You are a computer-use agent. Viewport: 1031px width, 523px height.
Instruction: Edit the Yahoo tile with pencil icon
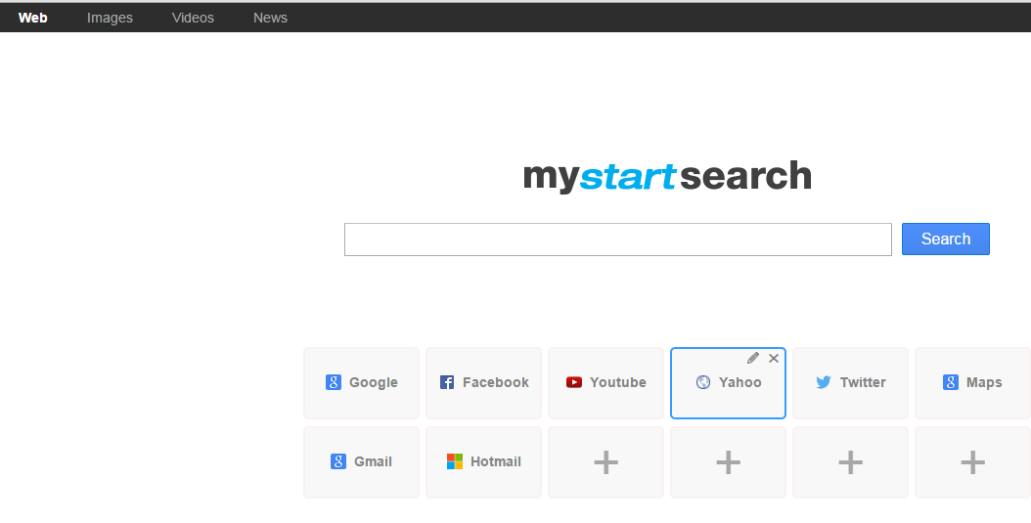[753, 358]
